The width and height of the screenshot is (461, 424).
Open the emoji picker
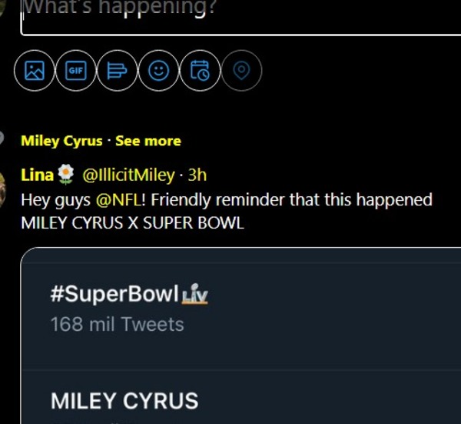coord(158,72)
